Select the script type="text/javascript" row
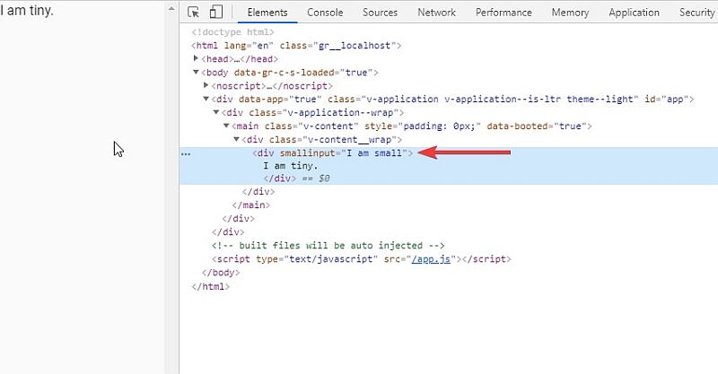 click(362, 259)
